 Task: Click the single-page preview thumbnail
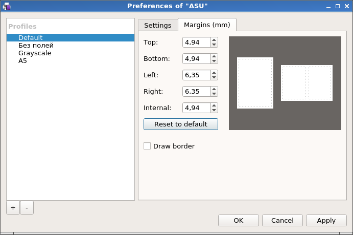255,83
